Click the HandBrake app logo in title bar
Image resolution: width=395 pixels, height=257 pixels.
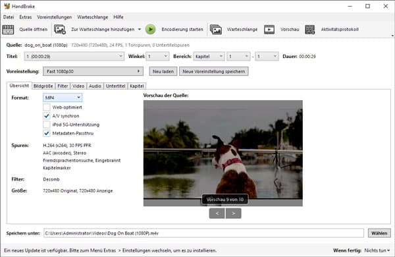pos(7,6)
